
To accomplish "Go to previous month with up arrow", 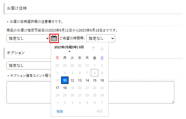I will (x=94, y=48).
